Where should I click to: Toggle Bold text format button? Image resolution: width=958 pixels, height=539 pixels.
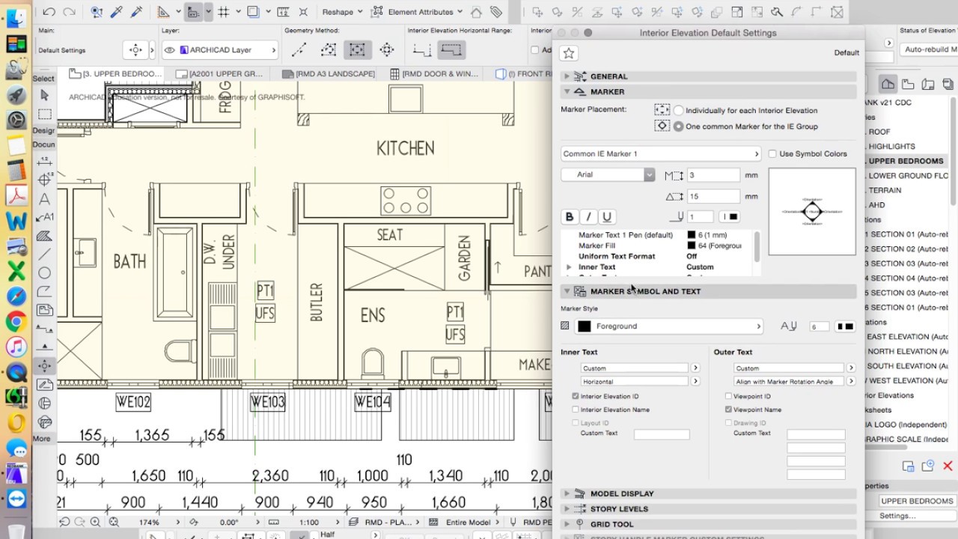click(570, 216)
